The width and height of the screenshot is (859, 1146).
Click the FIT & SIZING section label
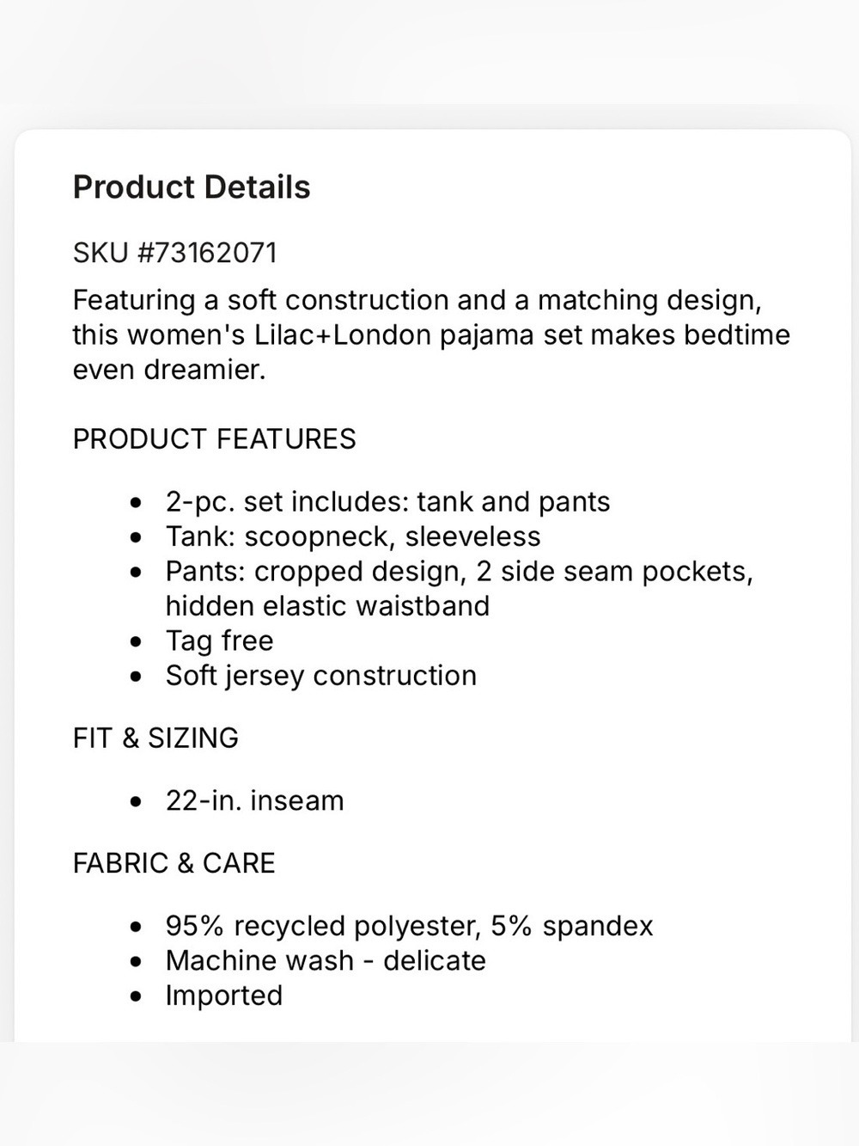(x=155, y=738)
